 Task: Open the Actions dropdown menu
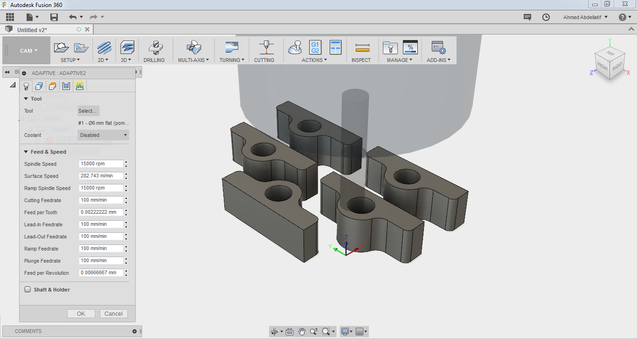coord(314,60)
